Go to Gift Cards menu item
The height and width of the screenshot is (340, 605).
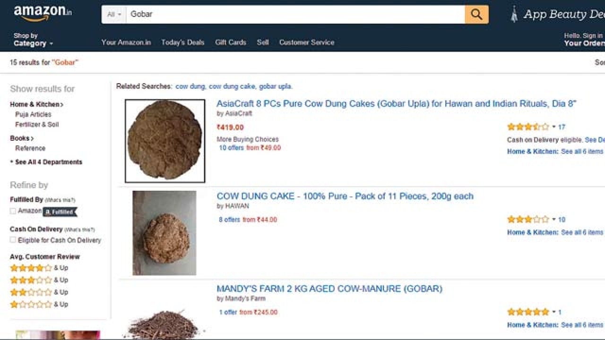(231, 42)
